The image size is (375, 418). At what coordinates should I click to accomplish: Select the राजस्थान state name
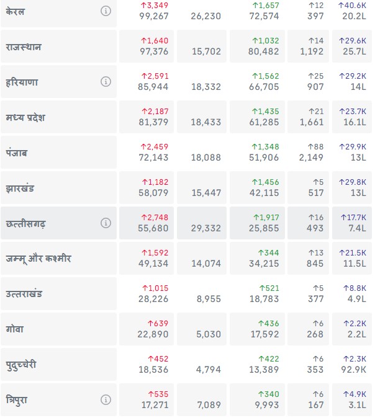pos(24,47)
